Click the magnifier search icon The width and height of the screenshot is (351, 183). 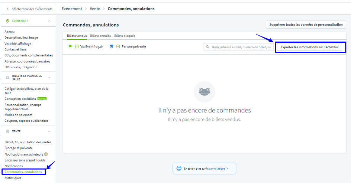click(208, 47)
